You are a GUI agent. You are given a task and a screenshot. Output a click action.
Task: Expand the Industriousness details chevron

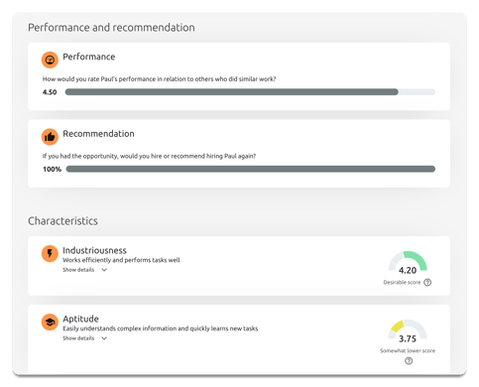(x=104, y=270)
